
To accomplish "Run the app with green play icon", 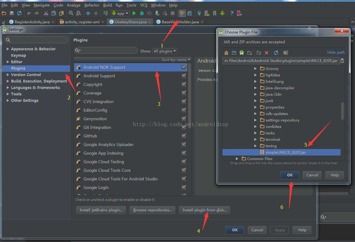I will (134, 13).
